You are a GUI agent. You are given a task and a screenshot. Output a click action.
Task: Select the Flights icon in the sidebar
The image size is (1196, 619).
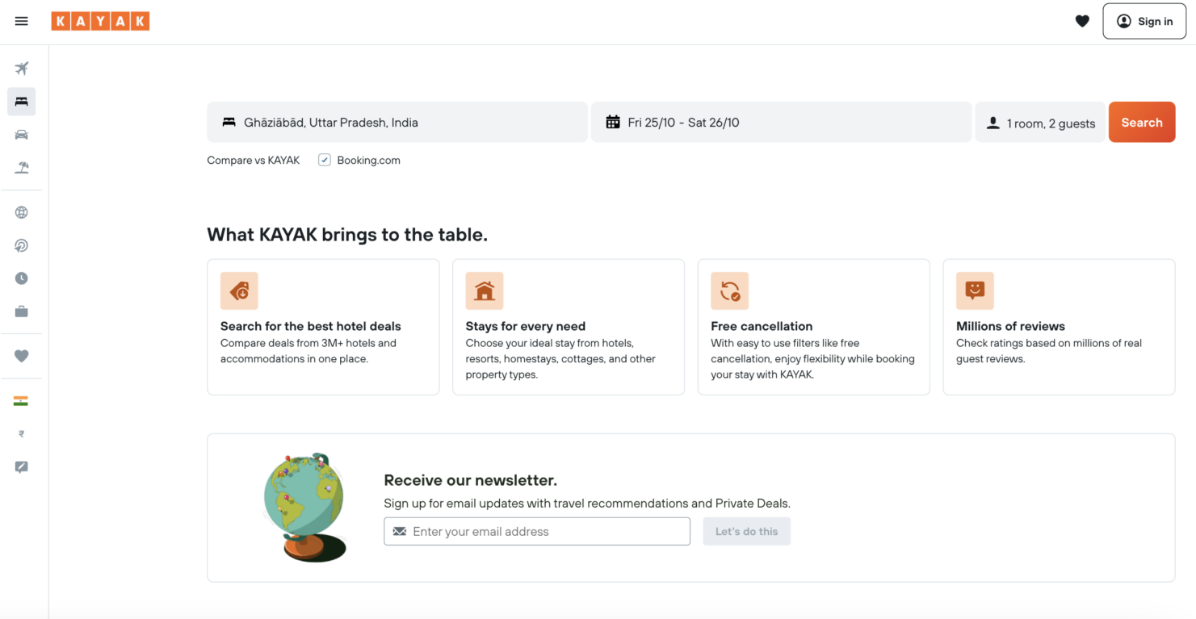click(22, 69)
